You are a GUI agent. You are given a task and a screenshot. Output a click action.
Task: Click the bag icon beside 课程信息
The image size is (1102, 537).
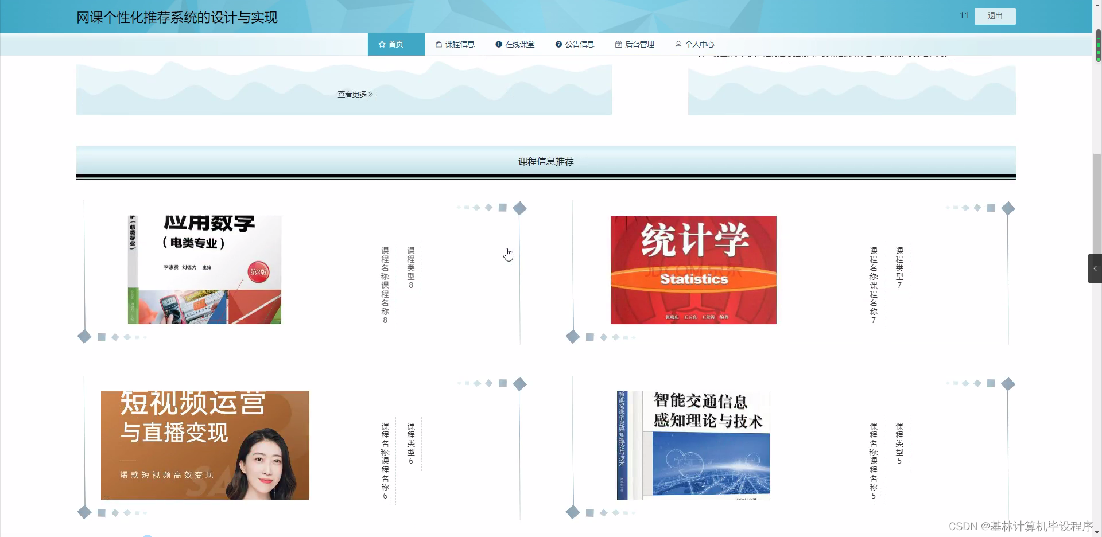438,44
